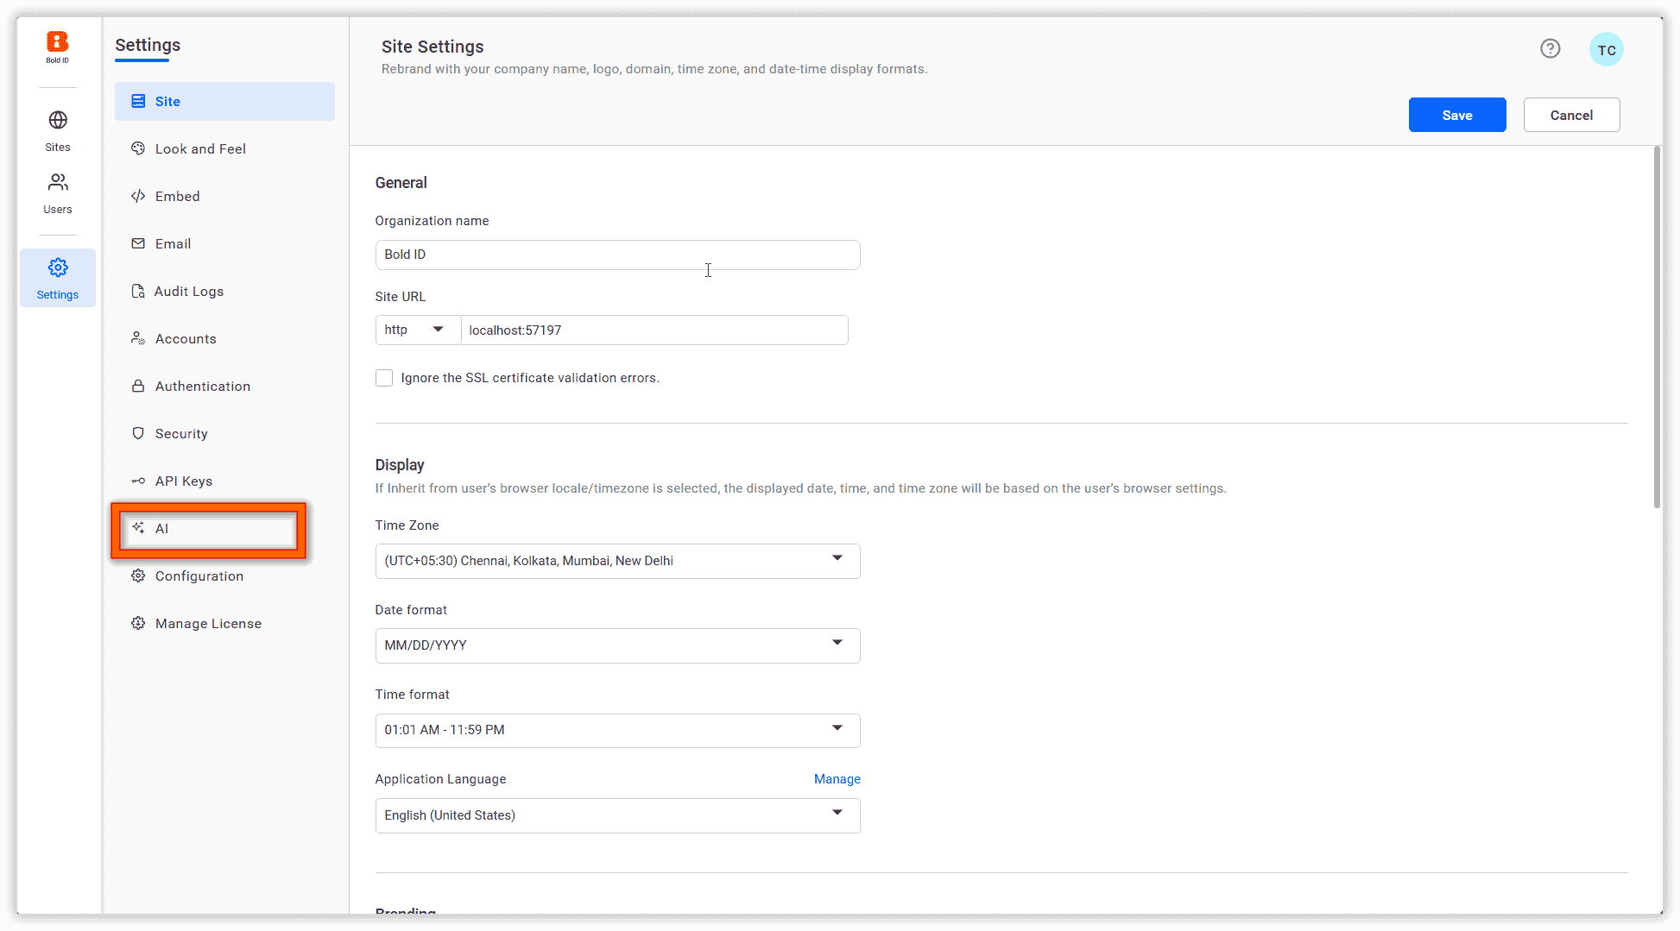Image resolution: width=1680 pixels, height=931 pixels.
Task: Go to Audit Logs settings
Action: (188, 292)
